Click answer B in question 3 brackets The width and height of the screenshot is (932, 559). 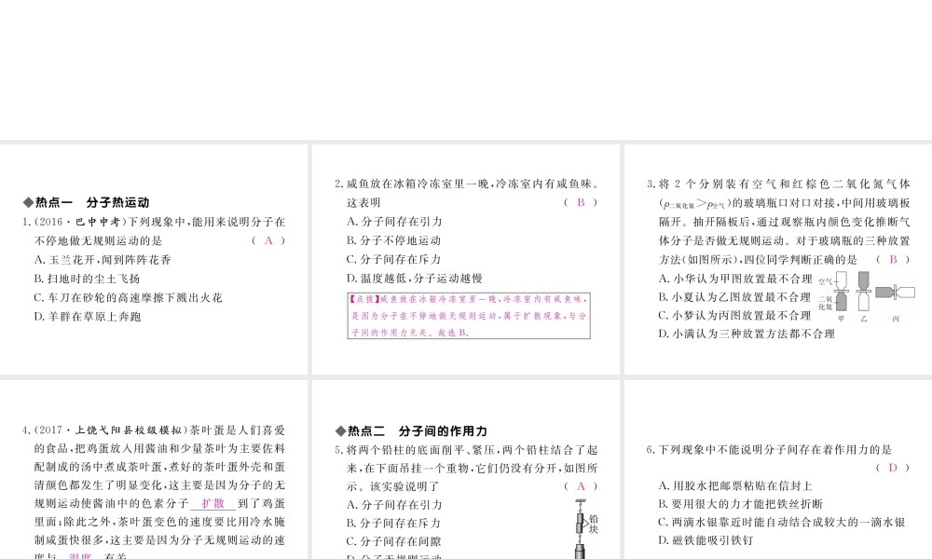(x=893, y=260)
